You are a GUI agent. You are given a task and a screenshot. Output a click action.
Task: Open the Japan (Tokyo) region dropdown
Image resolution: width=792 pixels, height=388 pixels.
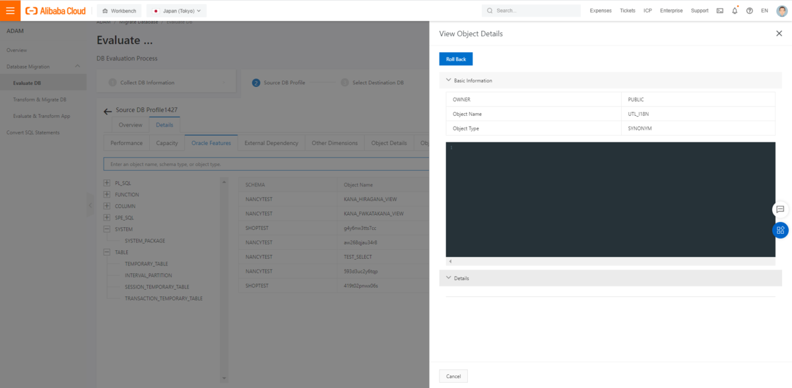pos(176,11)
